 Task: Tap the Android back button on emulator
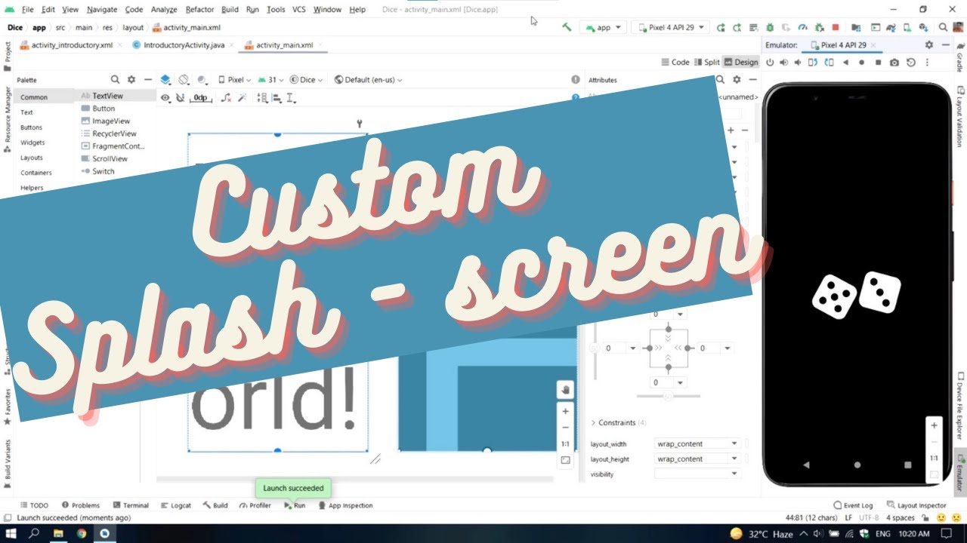(x=807, y=465)
